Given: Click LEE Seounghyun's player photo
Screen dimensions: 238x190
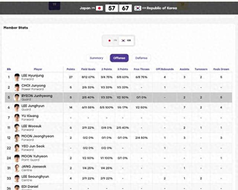Looking at the screenshot, I should click(17, 178).
